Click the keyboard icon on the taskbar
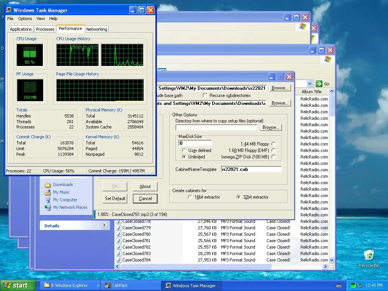 (x=339, y=286)
